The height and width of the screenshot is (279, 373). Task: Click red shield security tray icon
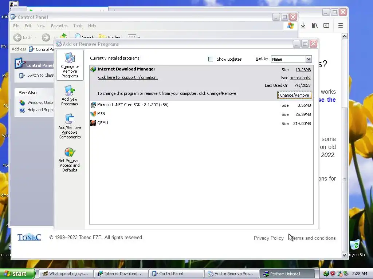(x=333, y=274)
